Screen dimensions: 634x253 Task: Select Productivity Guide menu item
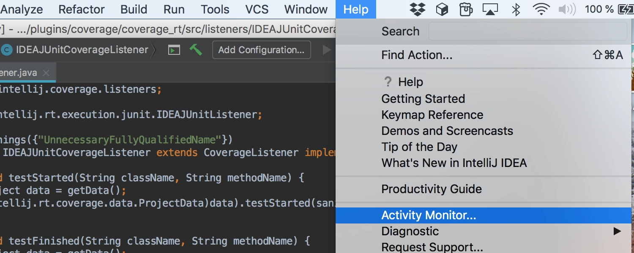(484, 189)
